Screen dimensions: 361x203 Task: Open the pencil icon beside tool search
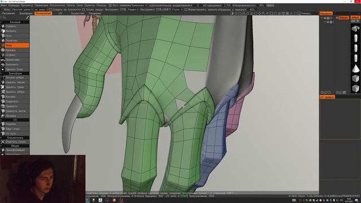coord(28,17)
